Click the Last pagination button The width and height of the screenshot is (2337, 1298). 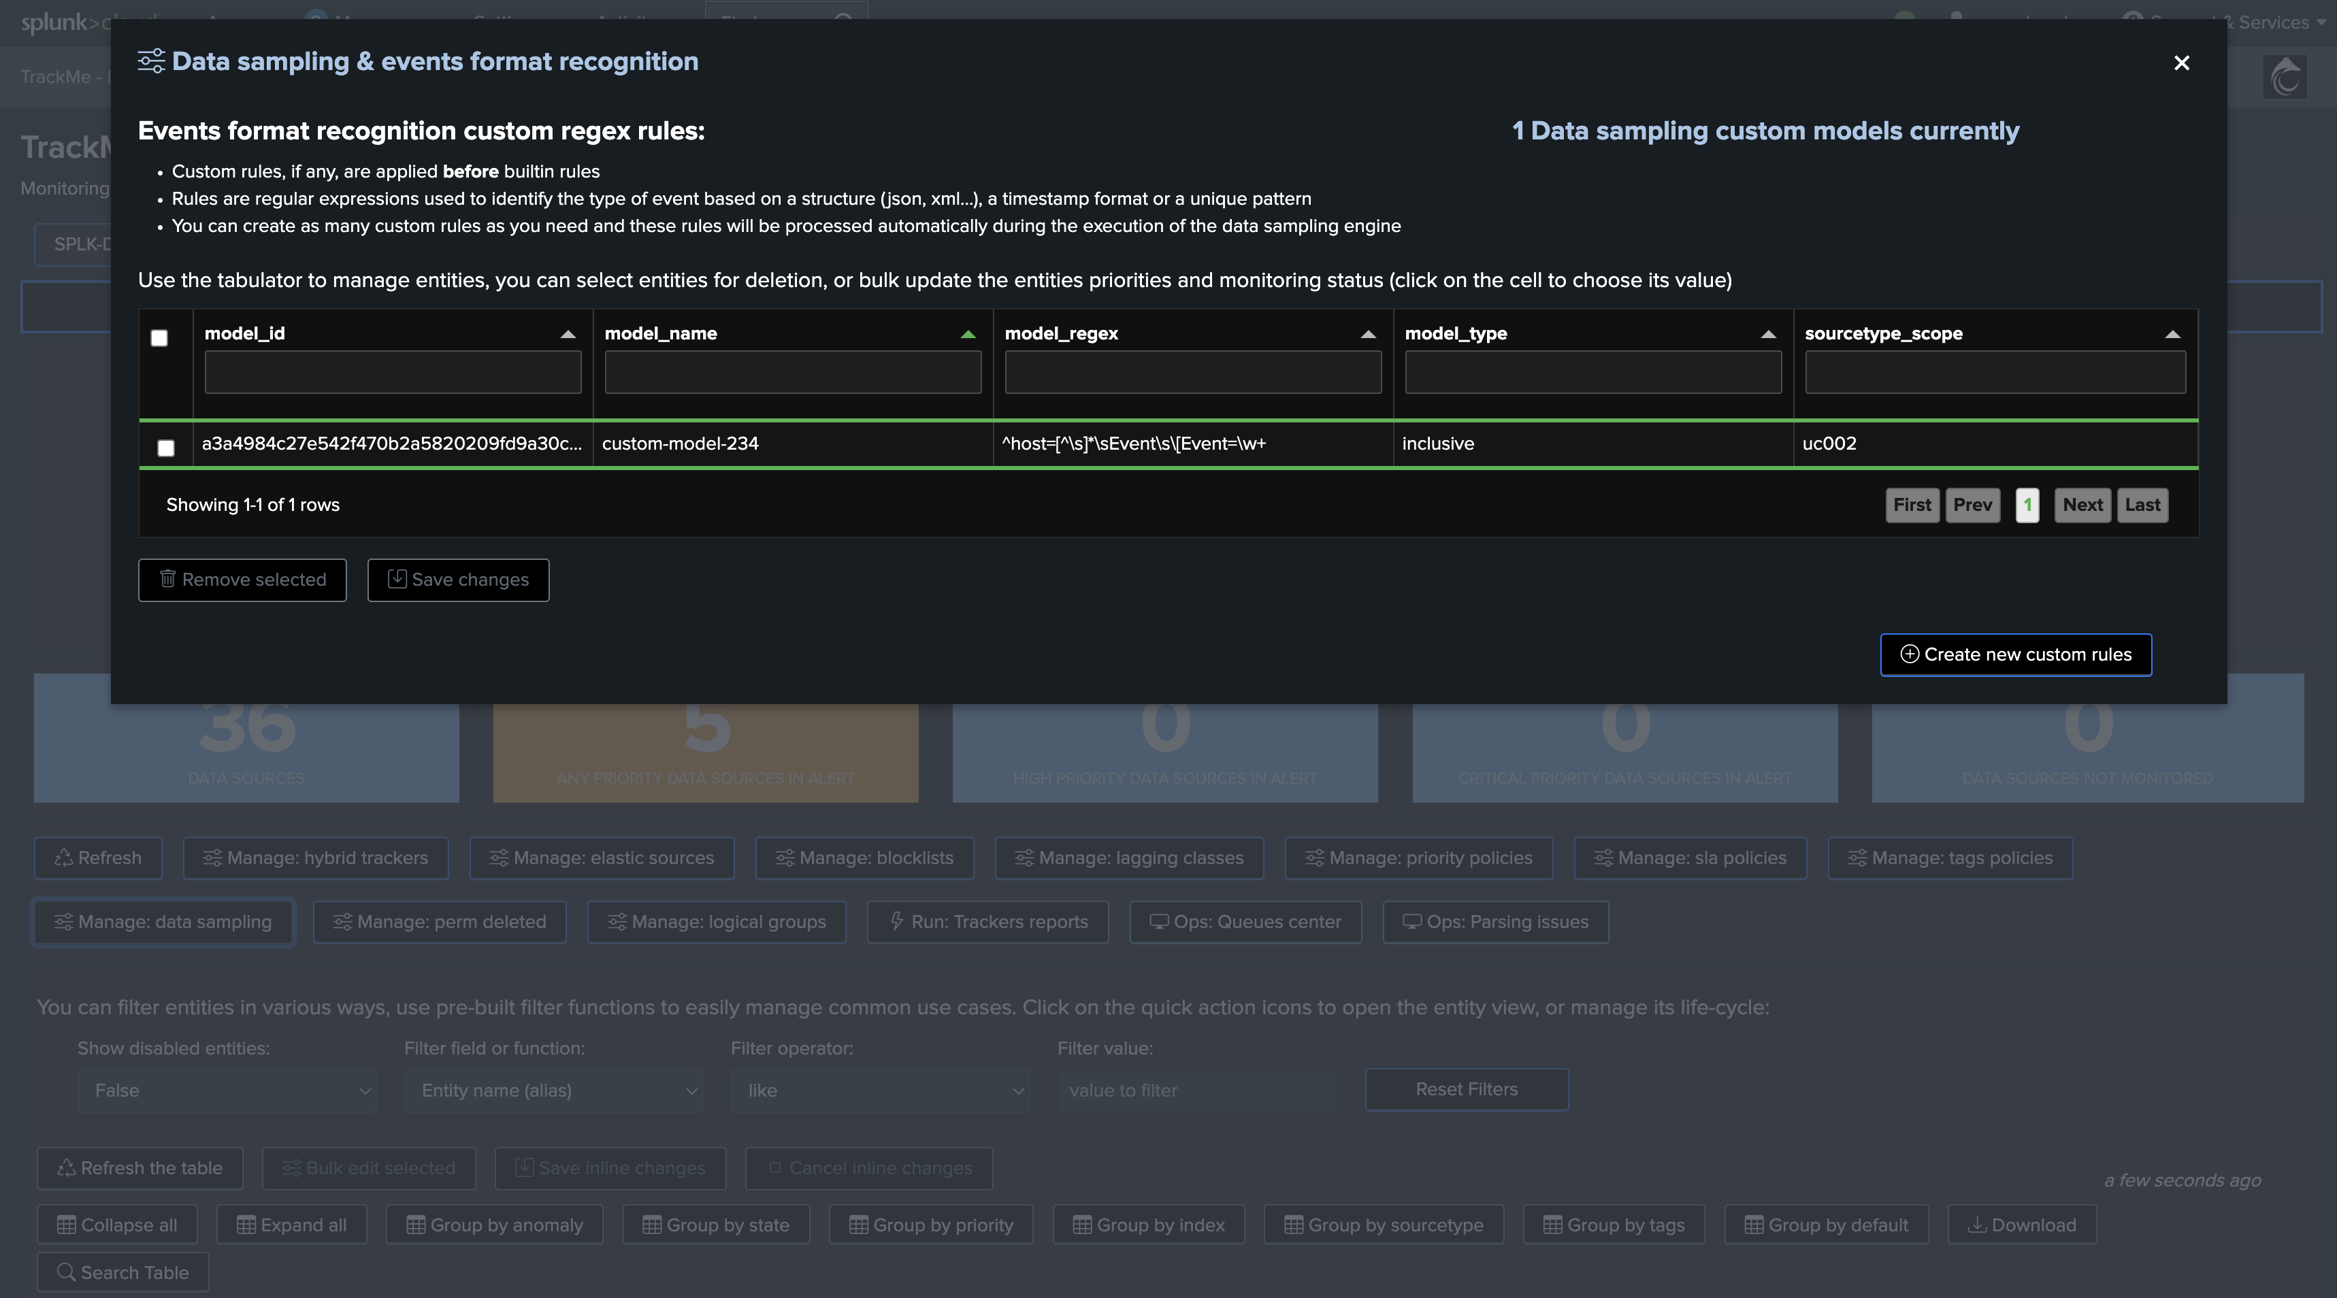[2142, 505]
